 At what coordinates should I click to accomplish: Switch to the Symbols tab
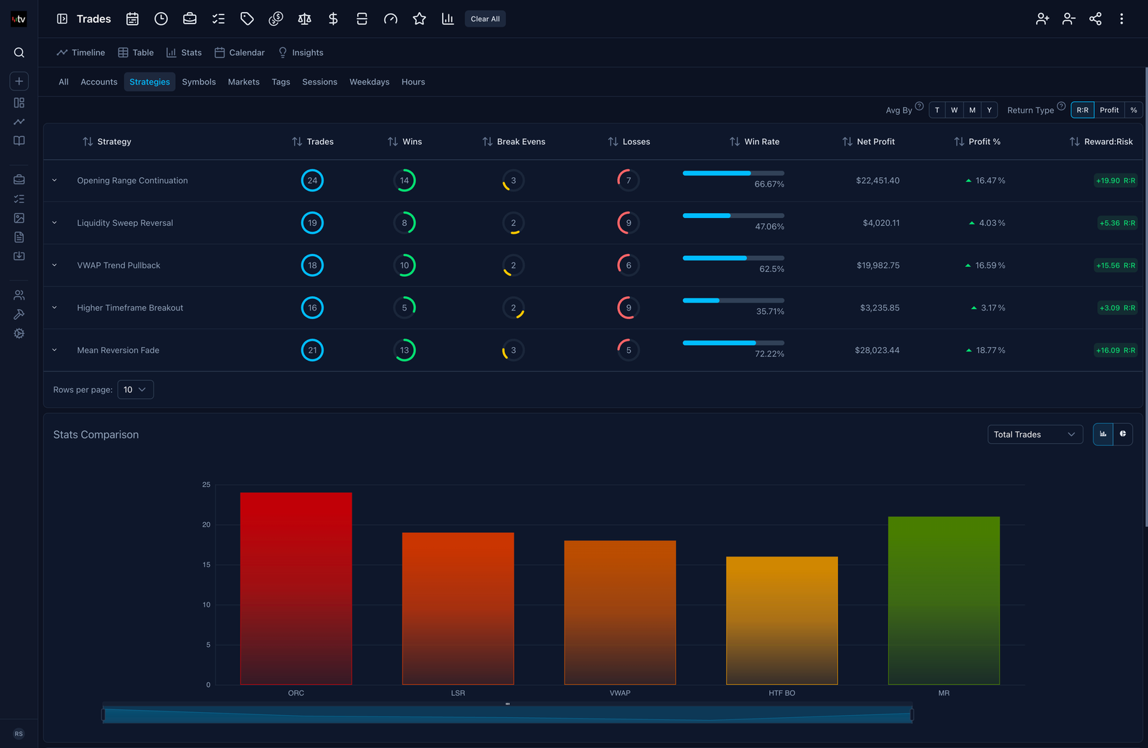(x=199, y=82)
